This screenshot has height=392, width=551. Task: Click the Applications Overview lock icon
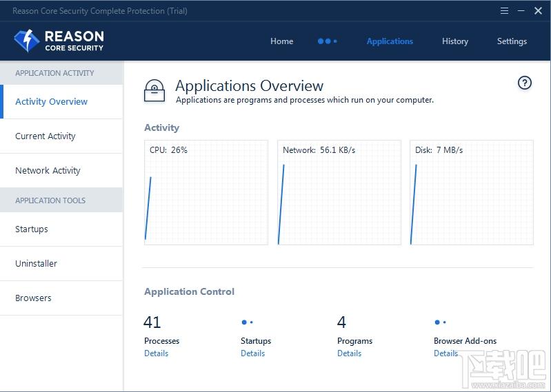[154, 90]
